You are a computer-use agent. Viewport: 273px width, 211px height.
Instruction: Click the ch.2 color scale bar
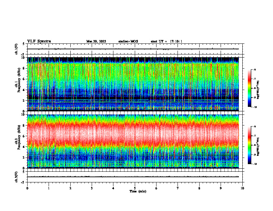pyautogui.click(x=249, y=145)
